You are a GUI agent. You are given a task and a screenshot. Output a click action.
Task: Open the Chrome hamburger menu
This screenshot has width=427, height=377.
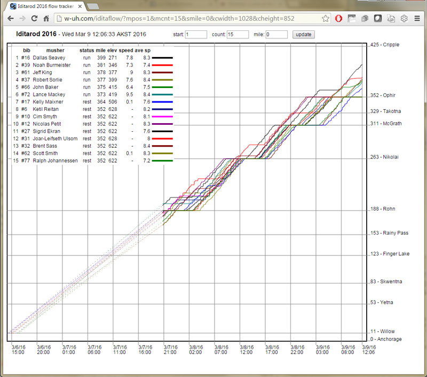pyautogui.click(x=417, y=19)
